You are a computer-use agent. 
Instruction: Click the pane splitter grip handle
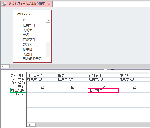109,70
